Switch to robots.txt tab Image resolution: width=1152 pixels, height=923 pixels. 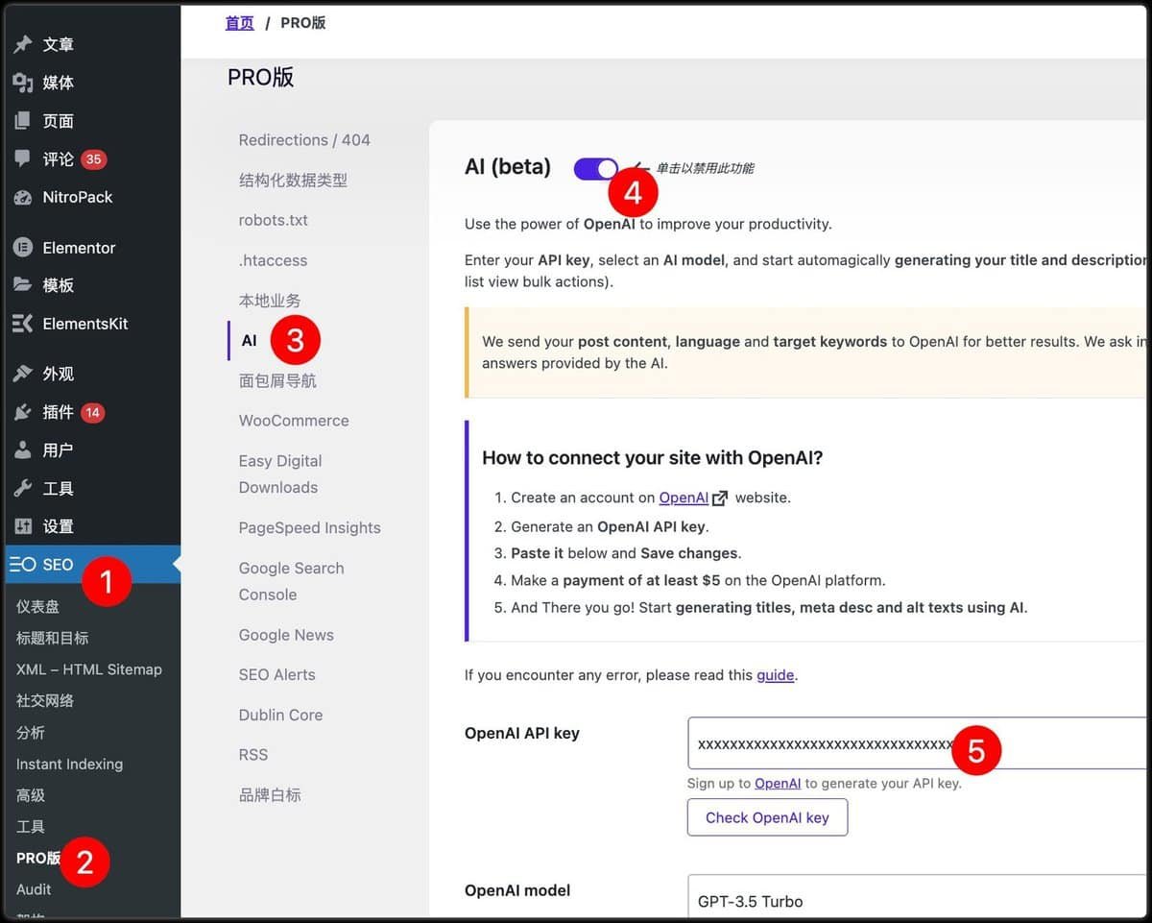pyautogui.click(x=274, y=220)
